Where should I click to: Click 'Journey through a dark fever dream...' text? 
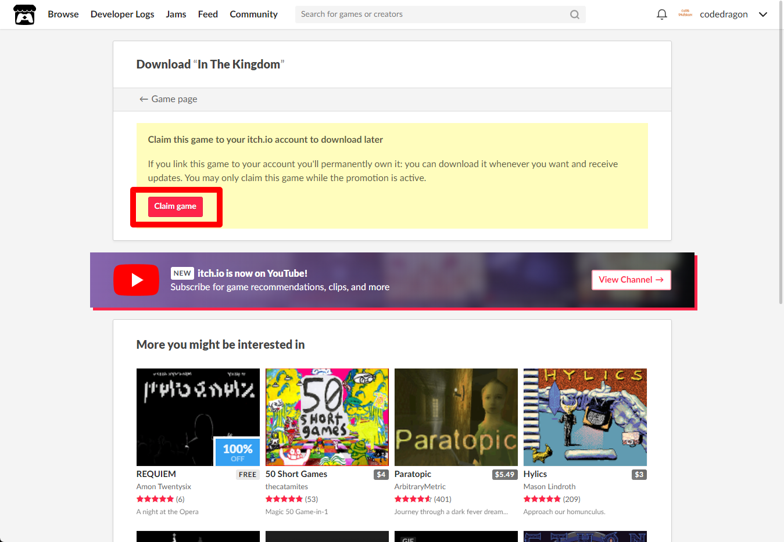click(451, 512)
